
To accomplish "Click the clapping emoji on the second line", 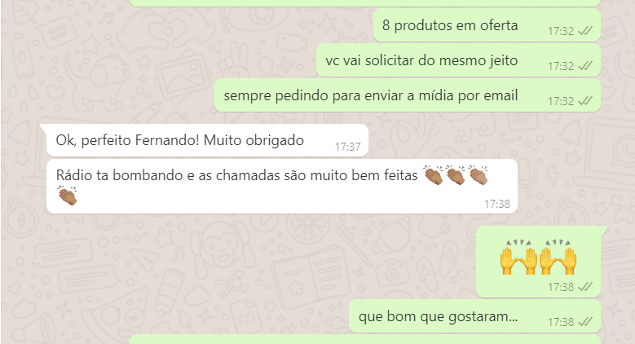I will pyautogui.click(x=67, y=196).
